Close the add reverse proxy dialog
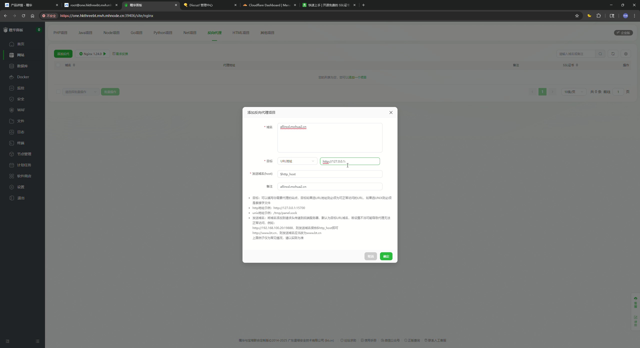The width and height of the screenshot is (640, 348). (391, 112)
